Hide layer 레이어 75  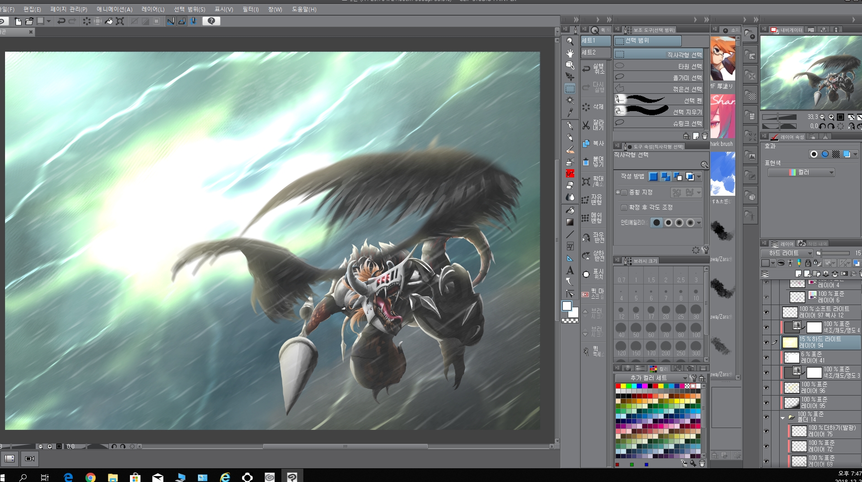click(766, 431)
